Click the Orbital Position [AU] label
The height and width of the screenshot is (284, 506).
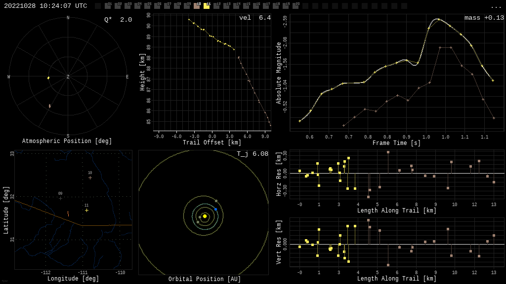pyautogui.click(x=205, y=279)
